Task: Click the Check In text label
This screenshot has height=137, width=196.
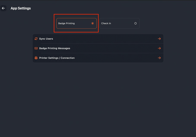Action: click(x=106, y=23)
